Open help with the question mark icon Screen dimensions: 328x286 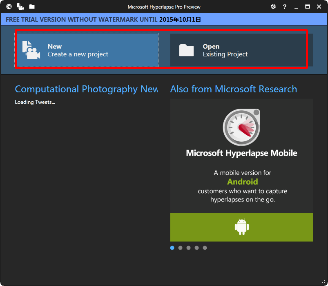coord(285,7)
